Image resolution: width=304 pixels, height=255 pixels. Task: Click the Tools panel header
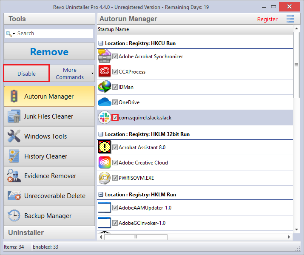[49, 19]
